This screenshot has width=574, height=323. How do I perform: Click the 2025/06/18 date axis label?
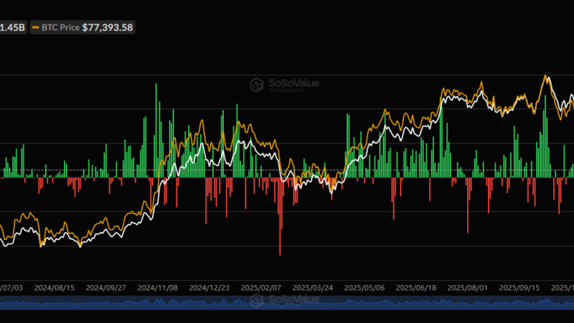pyautogui.click(x=416, y=288)
